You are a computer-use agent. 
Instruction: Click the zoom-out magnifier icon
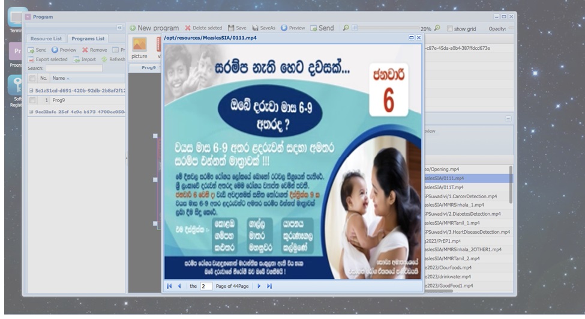coord(346,28)
